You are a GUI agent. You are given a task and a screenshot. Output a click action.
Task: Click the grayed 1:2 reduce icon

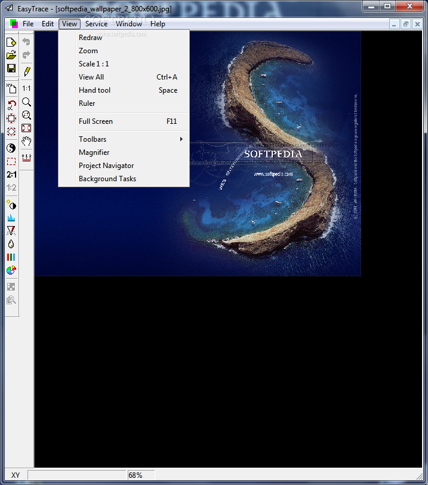pyautogui.click(x=11, y=187)
